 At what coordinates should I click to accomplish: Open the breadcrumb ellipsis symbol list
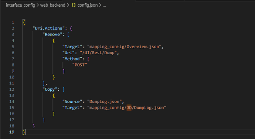coord(104,6)
